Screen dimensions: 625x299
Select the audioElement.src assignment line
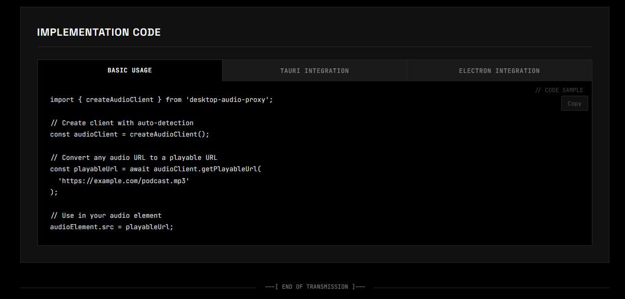tap(111, 227)
